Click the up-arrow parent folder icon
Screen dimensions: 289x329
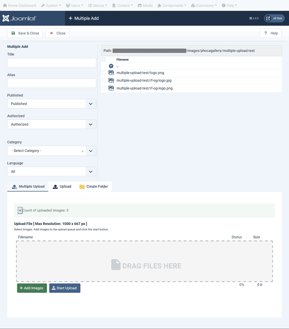111,66
